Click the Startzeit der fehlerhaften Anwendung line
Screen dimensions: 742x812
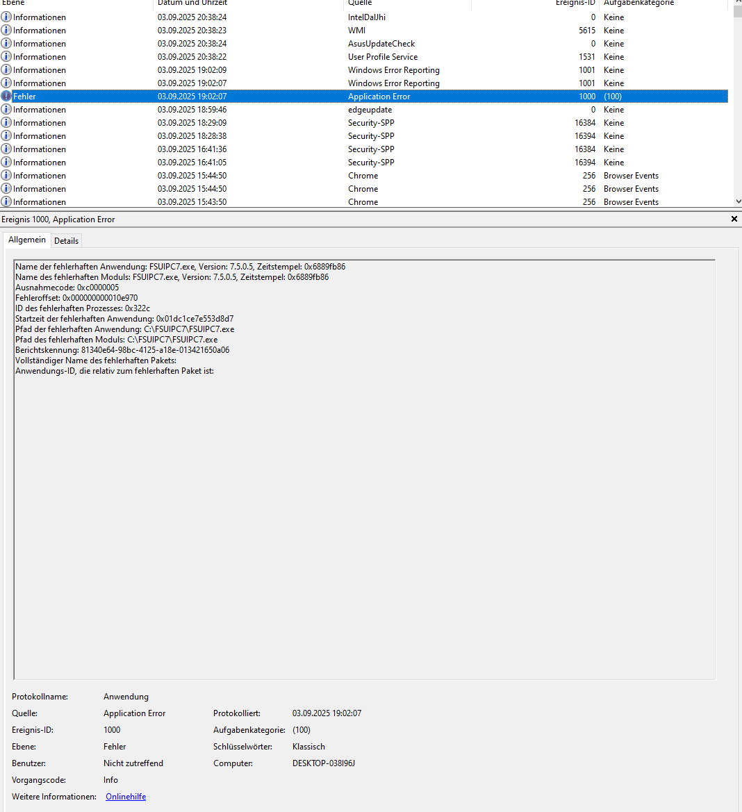coord(124,319)
